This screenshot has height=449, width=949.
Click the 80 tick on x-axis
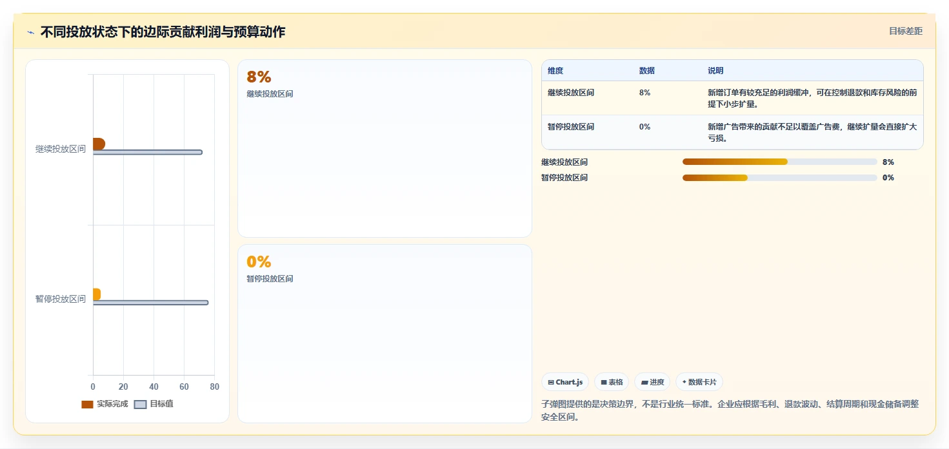[214, 387]
